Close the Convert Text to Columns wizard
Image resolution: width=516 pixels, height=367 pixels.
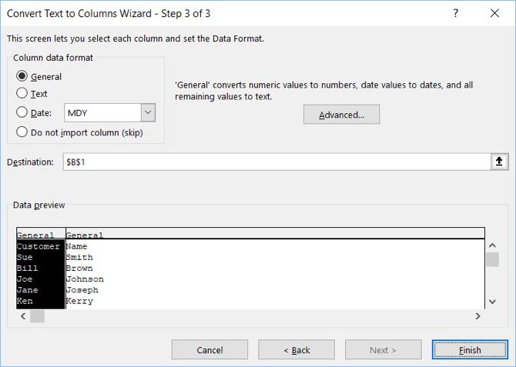coord(494,13)
